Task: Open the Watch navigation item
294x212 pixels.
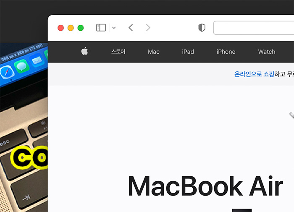Action: click(x=267, y=52)
